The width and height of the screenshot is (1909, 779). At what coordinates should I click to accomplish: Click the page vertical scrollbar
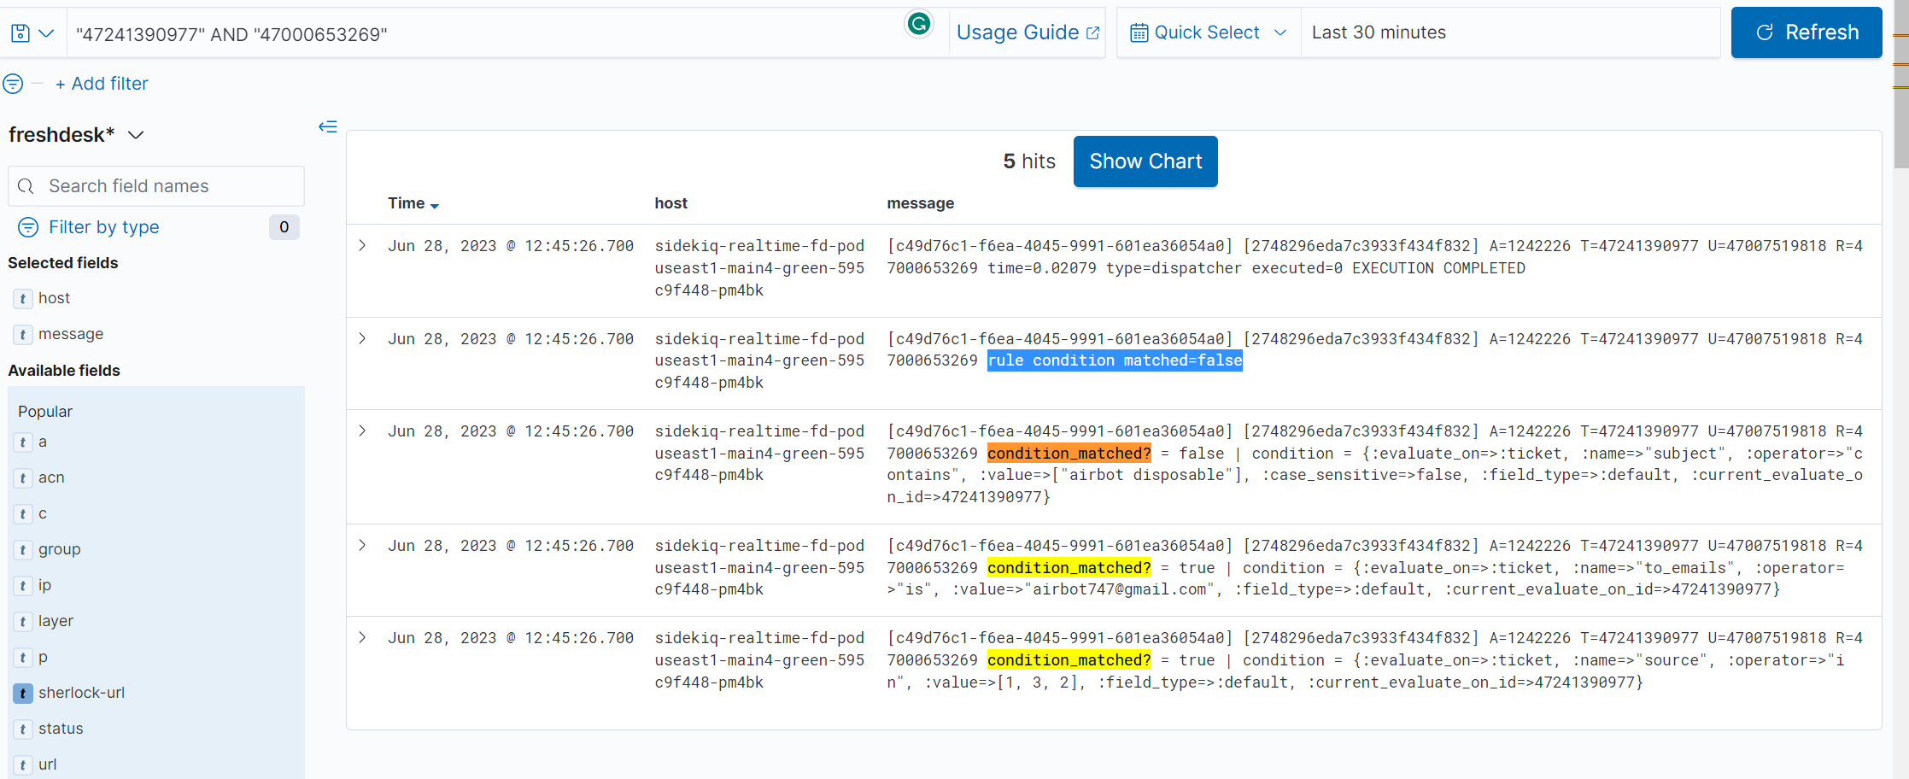[x=1900, y=85]
